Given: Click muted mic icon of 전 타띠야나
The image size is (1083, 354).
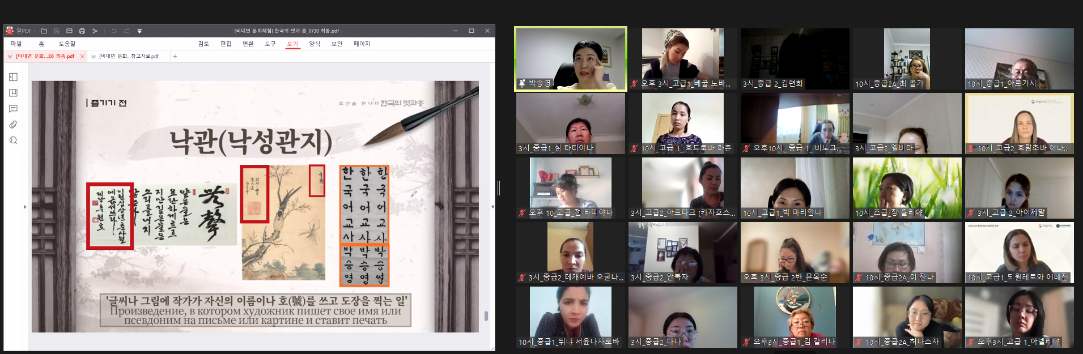Looking at the screenshot, I should 523,213.
